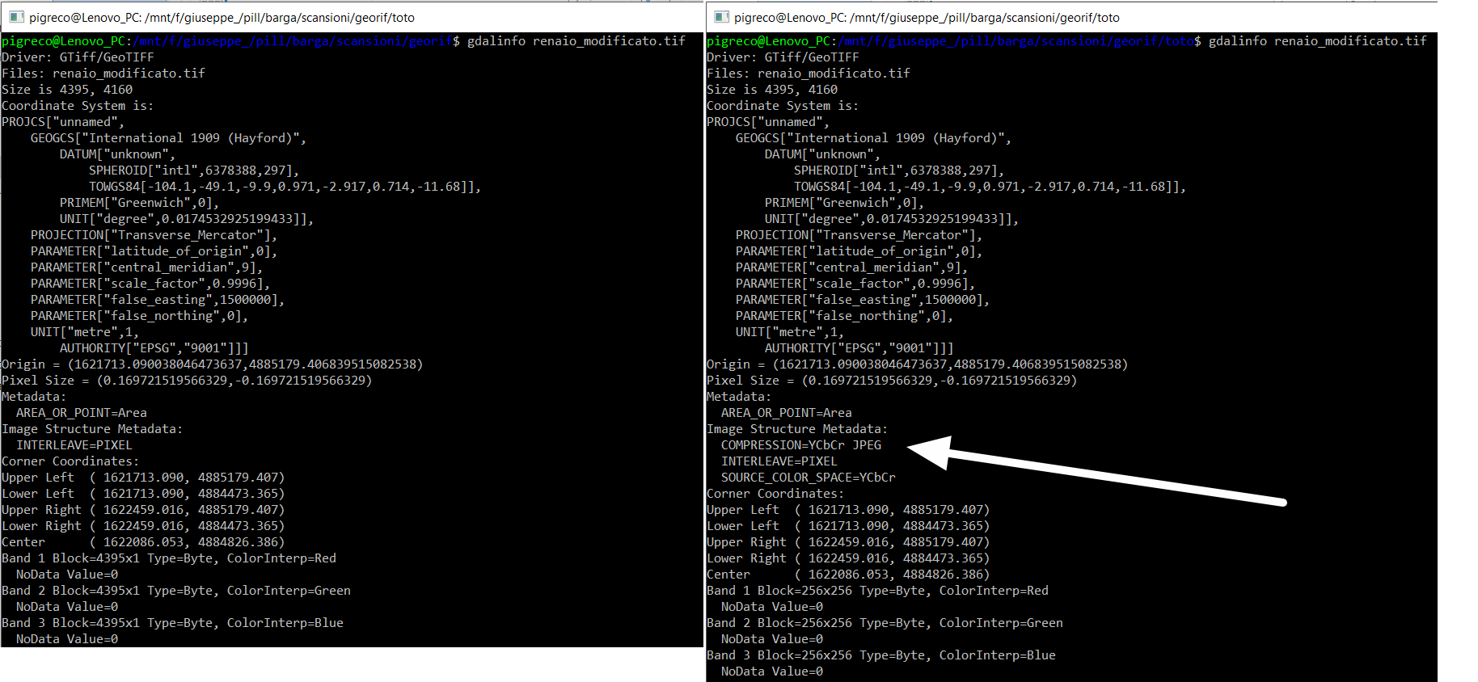Viewport: 1478px width, 682px height.
Task: Click the Center coordinates line in left terminal
Action: pyautogui.click(x=142, y=542)
